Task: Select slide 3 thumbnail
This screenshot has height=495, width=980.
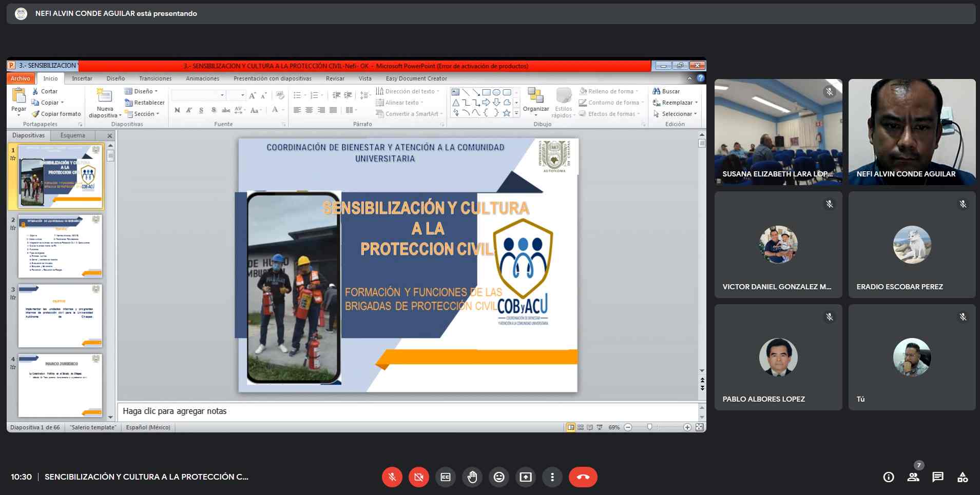Action: tap(60, 316)
